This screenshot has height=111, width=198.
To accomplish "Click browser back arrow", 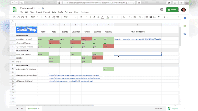I will 13,3.
